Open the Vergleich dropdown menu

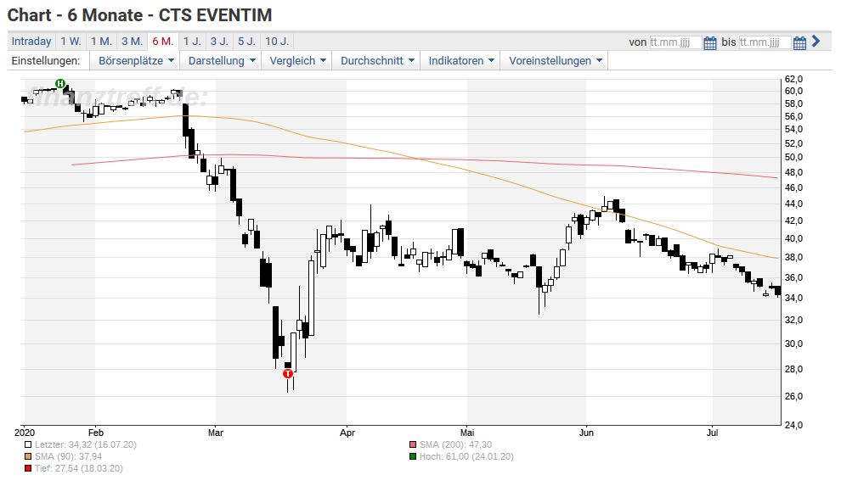pyautogui.click(x=297, y=60)
